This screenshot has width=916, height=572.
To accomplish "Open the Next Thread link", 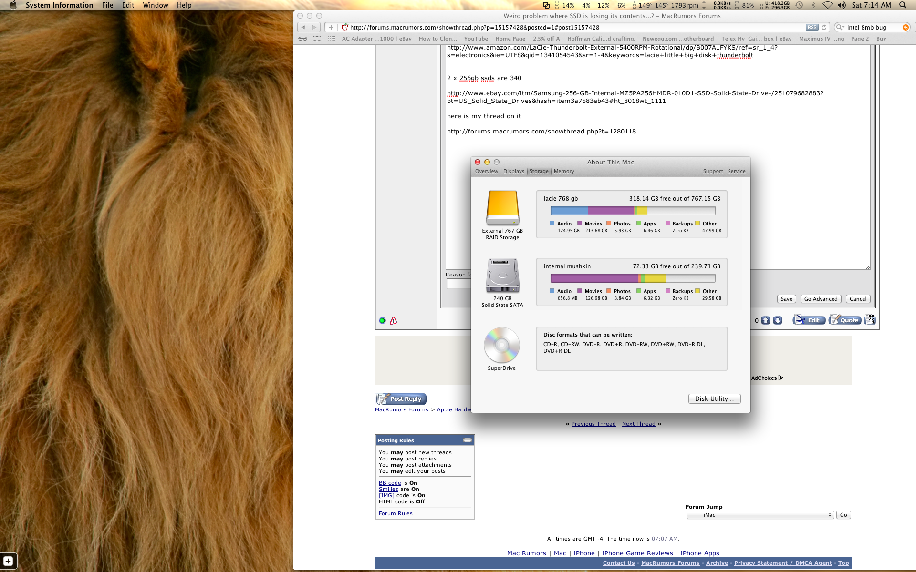I will click(638, 424).
